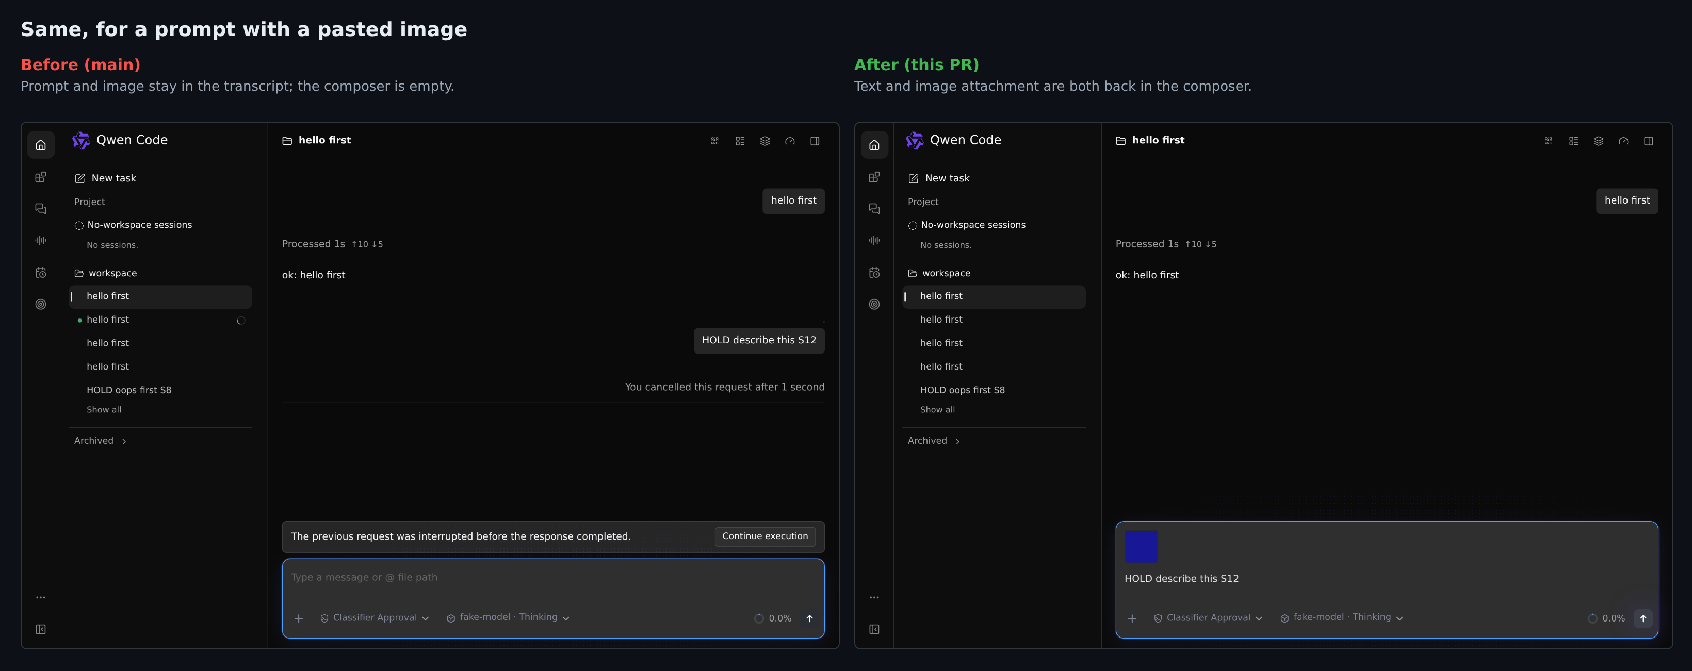Image resolution: width=1692 pixels, height=671 pixels.
Task: Click plus attach icon in Before composer
Action: [299, 618]
